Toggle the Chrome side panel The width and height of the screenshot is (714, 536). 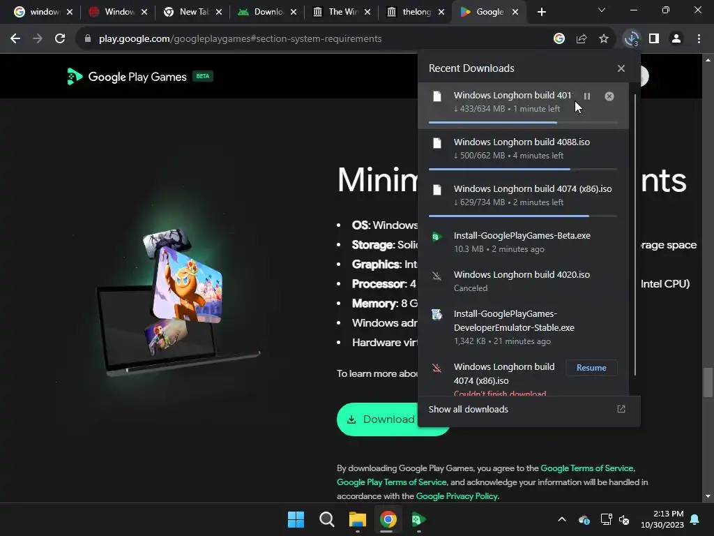pos(654,39)
